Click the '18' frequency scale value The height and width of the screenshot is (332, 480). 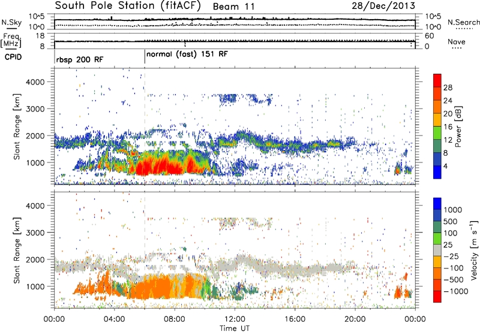pyautogui.click(x=40, y=36)
